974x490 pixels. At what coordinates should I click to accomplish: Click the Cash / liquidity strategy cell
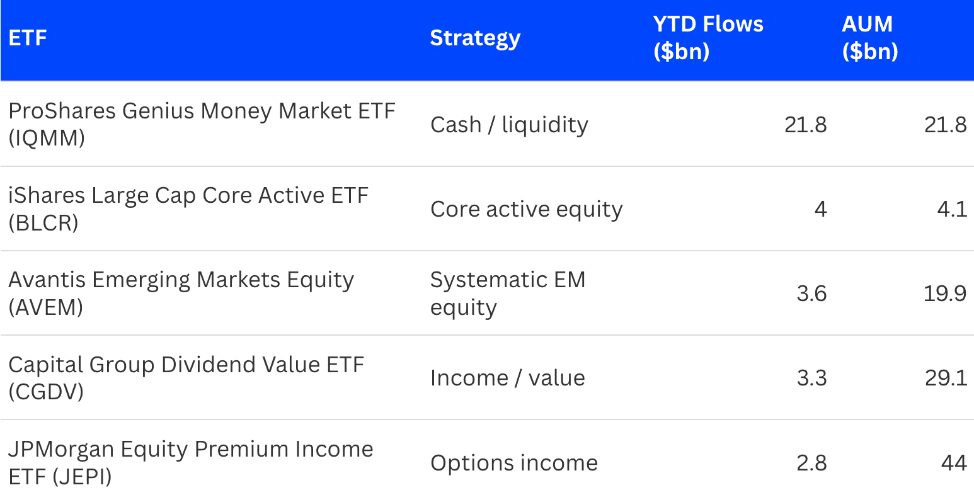point(509,125)
